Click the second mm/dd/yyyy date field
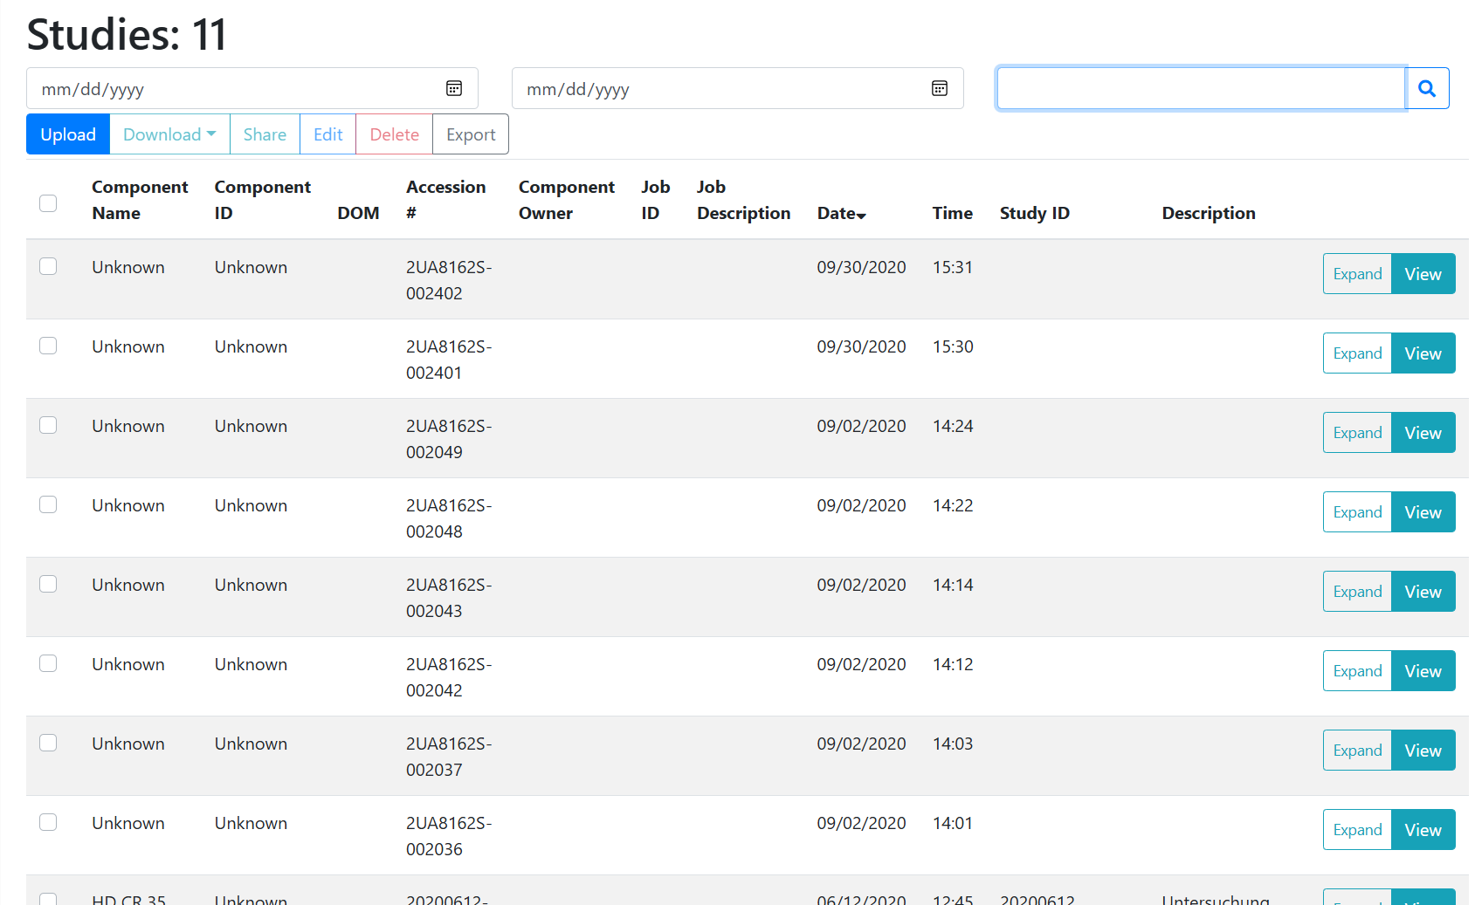The width and height of the screenshot is (1475, 905). 738,88
